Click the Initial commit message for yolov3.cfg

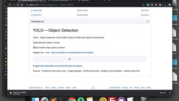(x=82, y=10)
